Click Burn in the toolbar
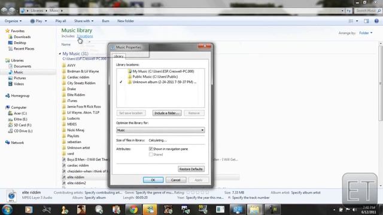Screen dimensions: 383x215 [x=105, y=21]
